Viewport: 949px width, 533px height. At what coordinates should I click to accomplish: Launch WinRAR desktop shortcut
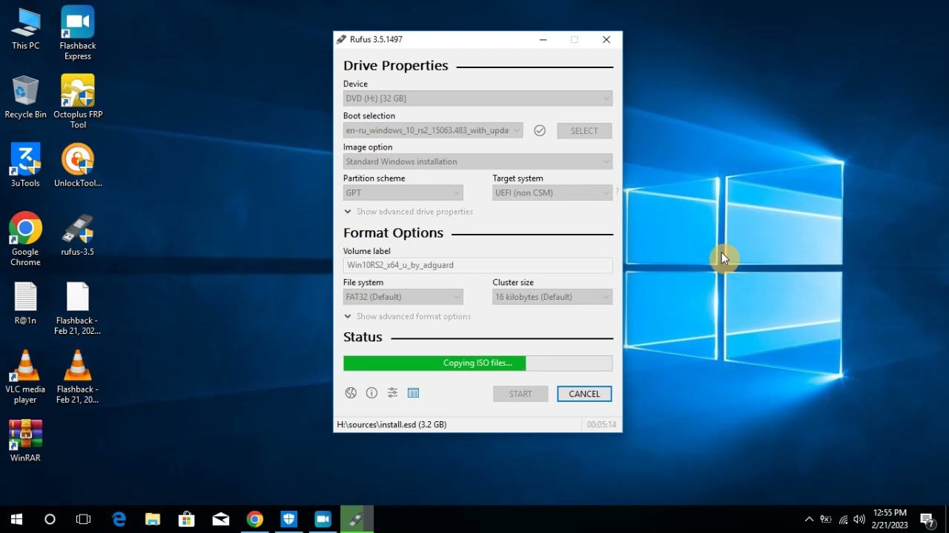click(25, 441)
